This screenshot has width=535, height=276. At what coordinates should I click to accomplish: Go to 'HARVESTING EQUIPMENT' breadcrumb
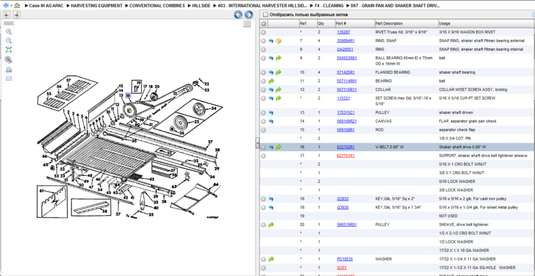coord(96,6)
